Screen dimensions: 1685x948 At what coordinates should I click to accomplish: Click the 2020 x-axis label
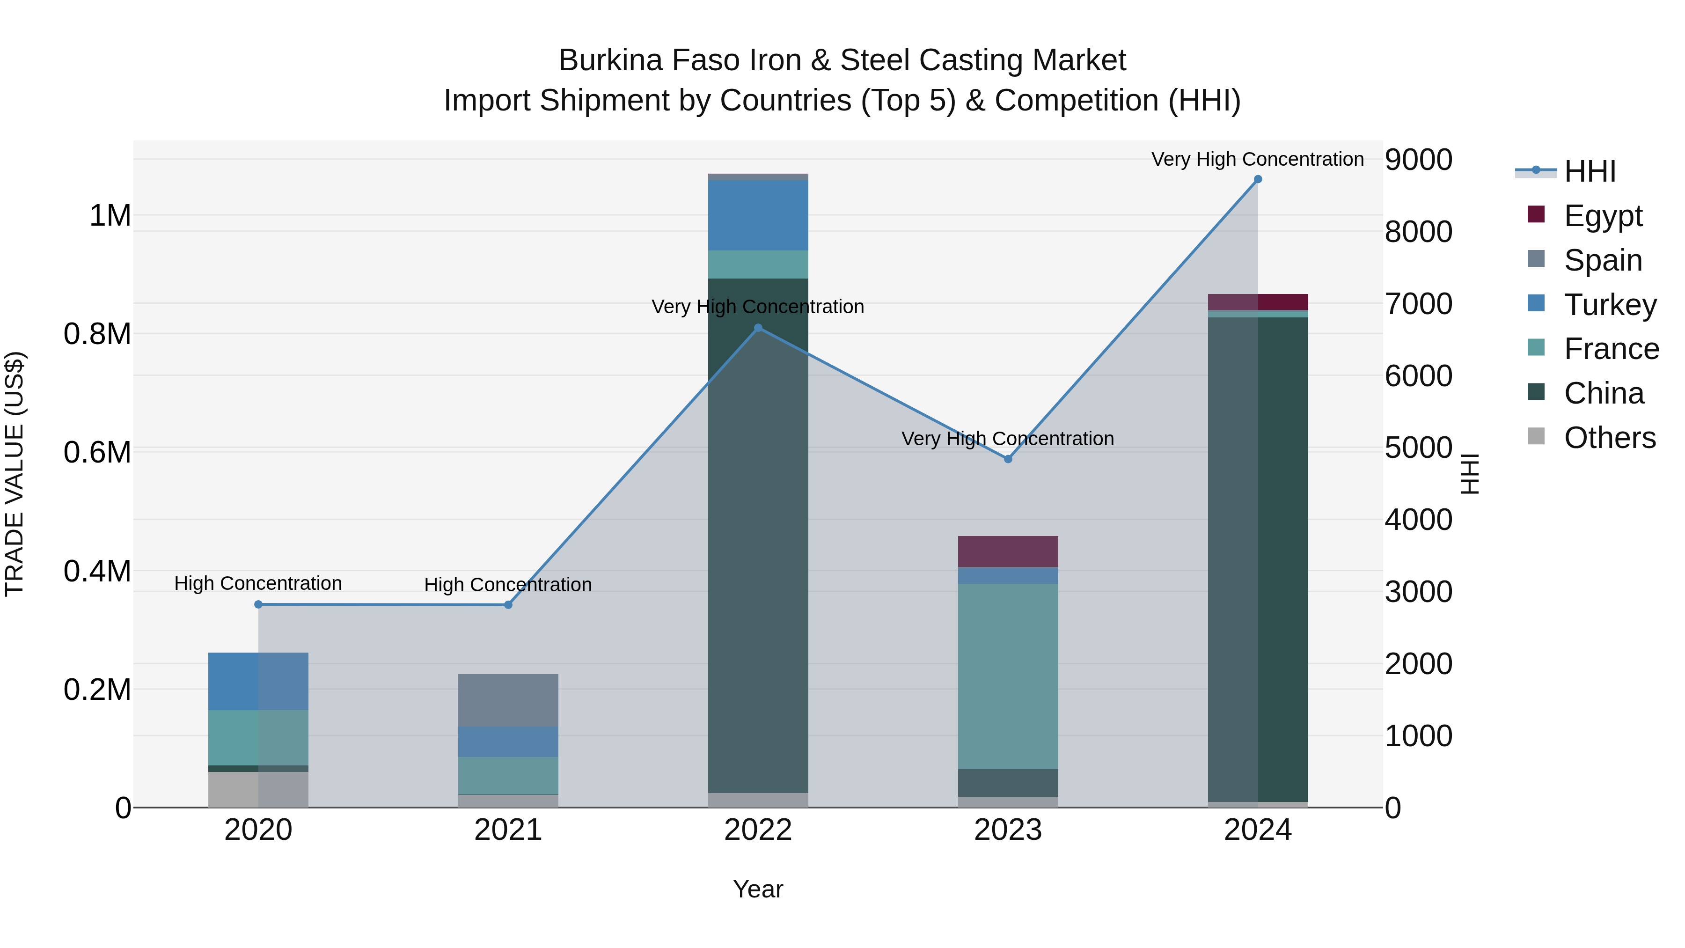pos(258,830)
